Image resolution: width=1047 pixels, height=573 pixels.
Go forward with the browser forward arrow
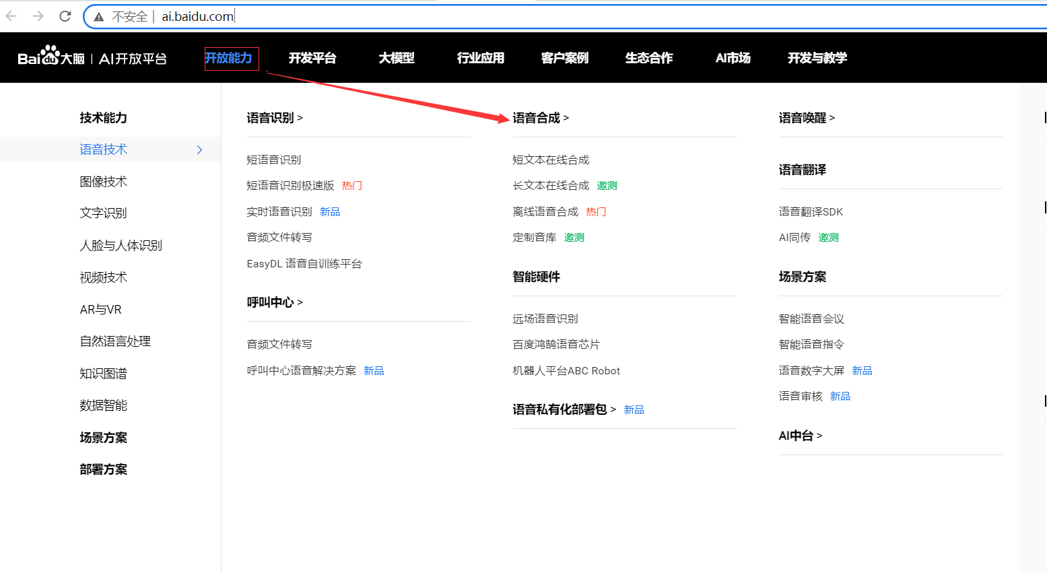pyautogui.click(x=38, y=16)
